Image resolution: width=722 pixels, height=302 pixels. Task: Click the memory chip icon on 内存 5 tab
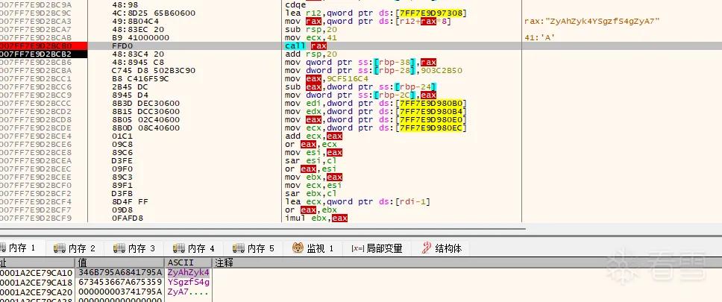[x=239, y=248]
